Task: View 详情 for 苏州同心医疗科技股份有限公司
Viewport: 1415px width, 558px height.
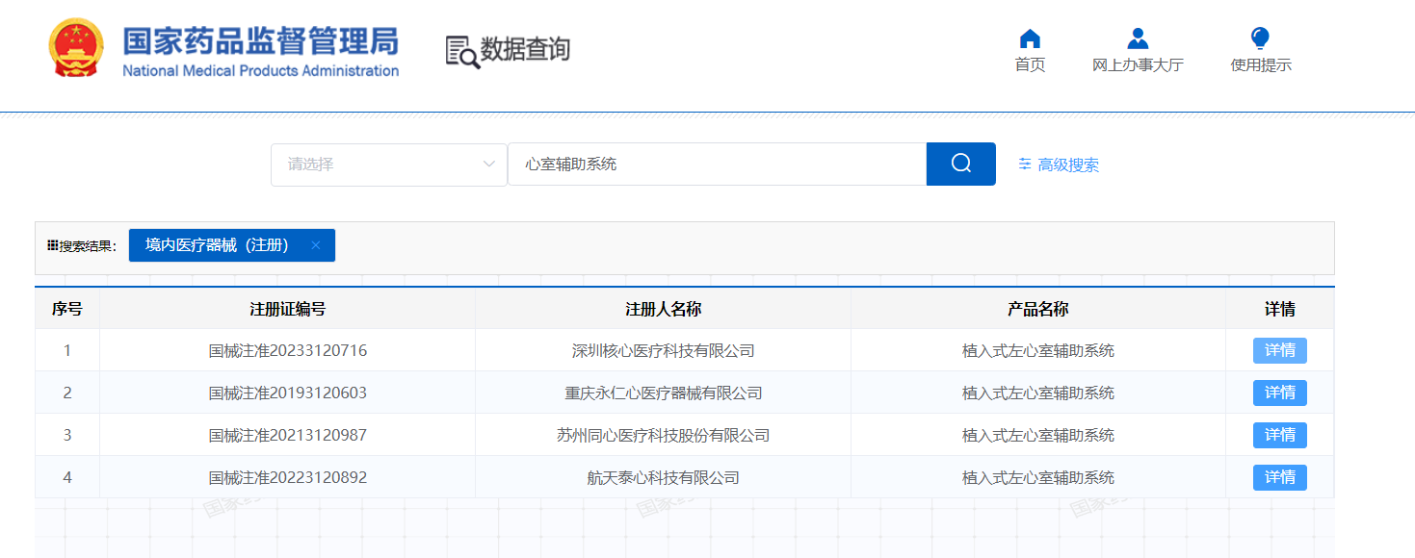Action: pyautogui.click(x=1279, y=435)
